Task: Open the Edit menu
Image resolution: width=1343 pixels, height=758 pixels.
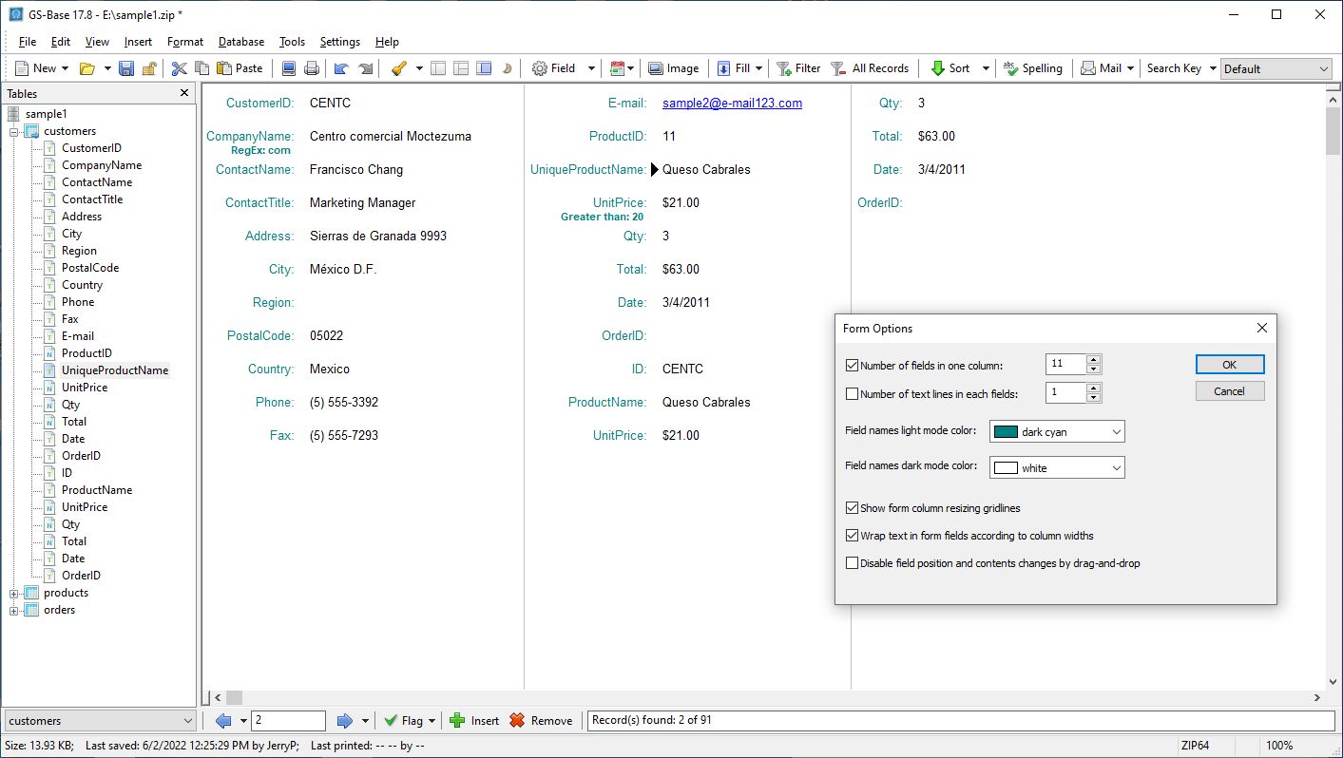Action: [x=61, y=42]
